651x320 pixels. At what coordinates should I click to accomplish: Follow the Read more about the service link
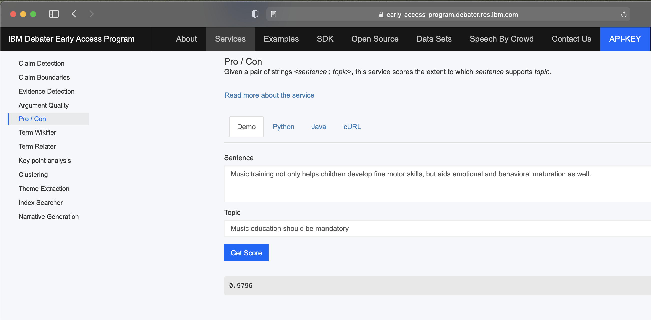269,95
